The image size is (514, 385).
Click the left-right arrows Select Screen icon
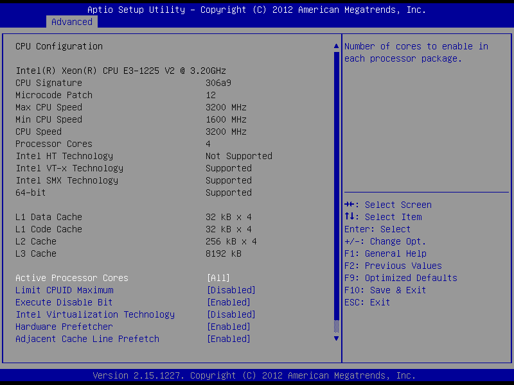[x=349, y=205]
